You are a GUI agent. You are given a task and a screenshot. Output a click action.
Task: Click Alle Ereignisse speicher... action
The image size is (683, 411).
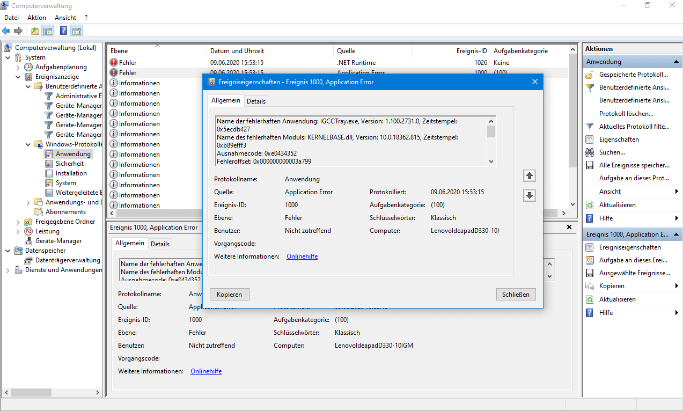[634, 165]
